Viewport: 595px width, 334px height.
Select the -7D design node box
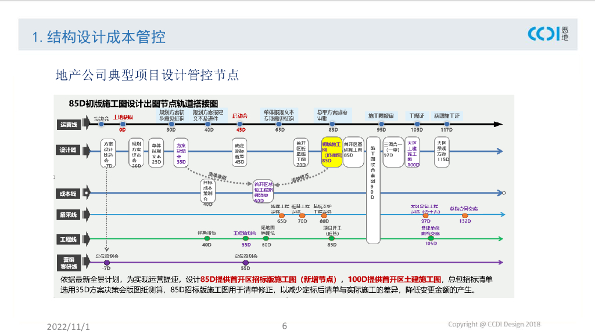click(108, 153)
